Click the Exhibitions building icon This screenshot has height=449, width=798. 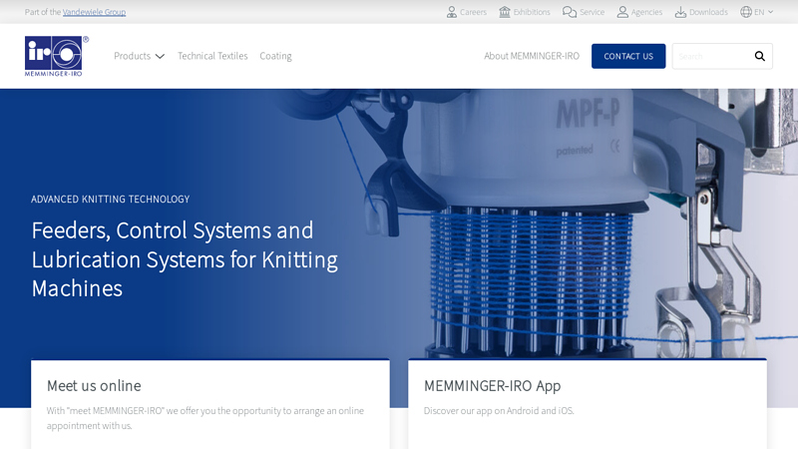[505, 12]
